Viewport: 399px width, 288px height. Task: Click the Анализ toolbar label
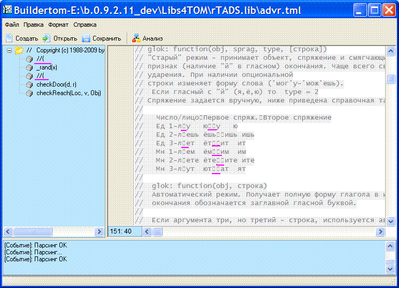tap(152, 38)
